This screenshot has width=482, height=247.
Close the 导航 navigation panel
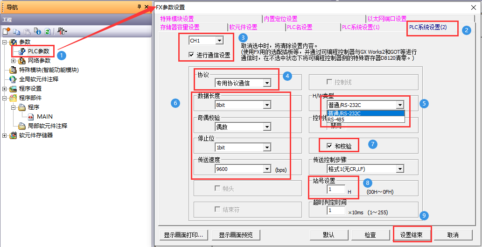[147, 7]
